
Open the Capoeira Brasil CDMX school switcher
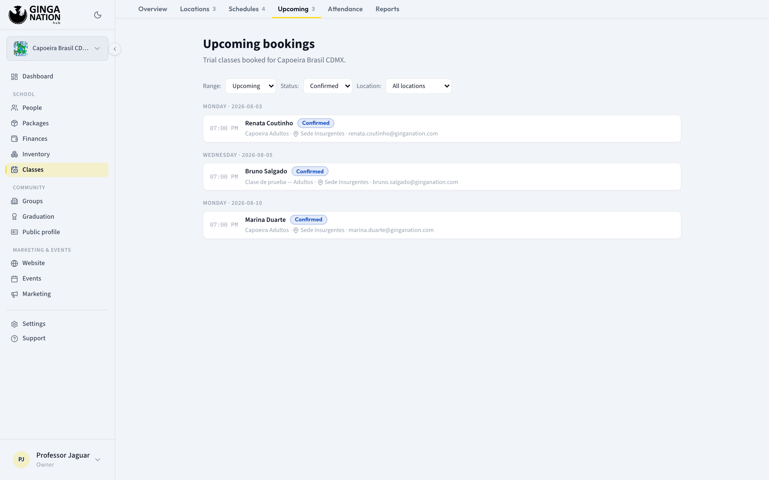point(57,48)
